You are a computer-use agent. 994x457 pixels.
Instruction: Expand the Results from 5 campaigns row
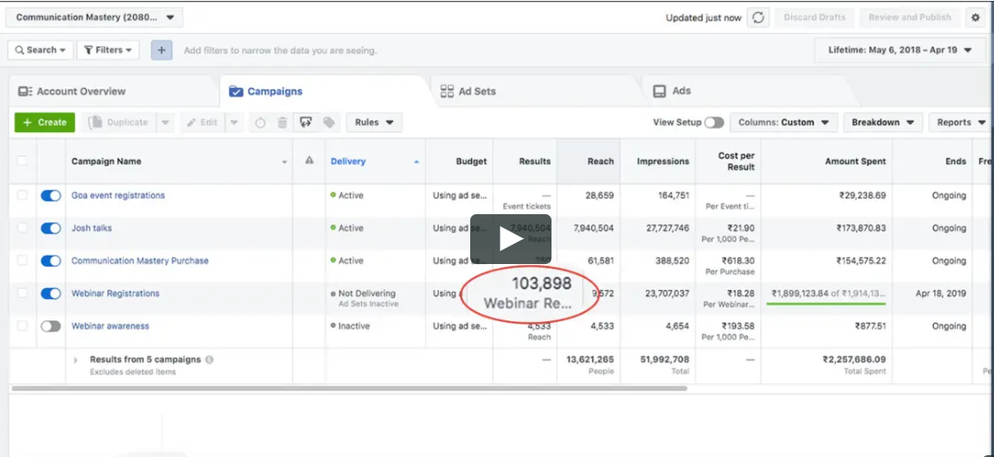(76, 360)
